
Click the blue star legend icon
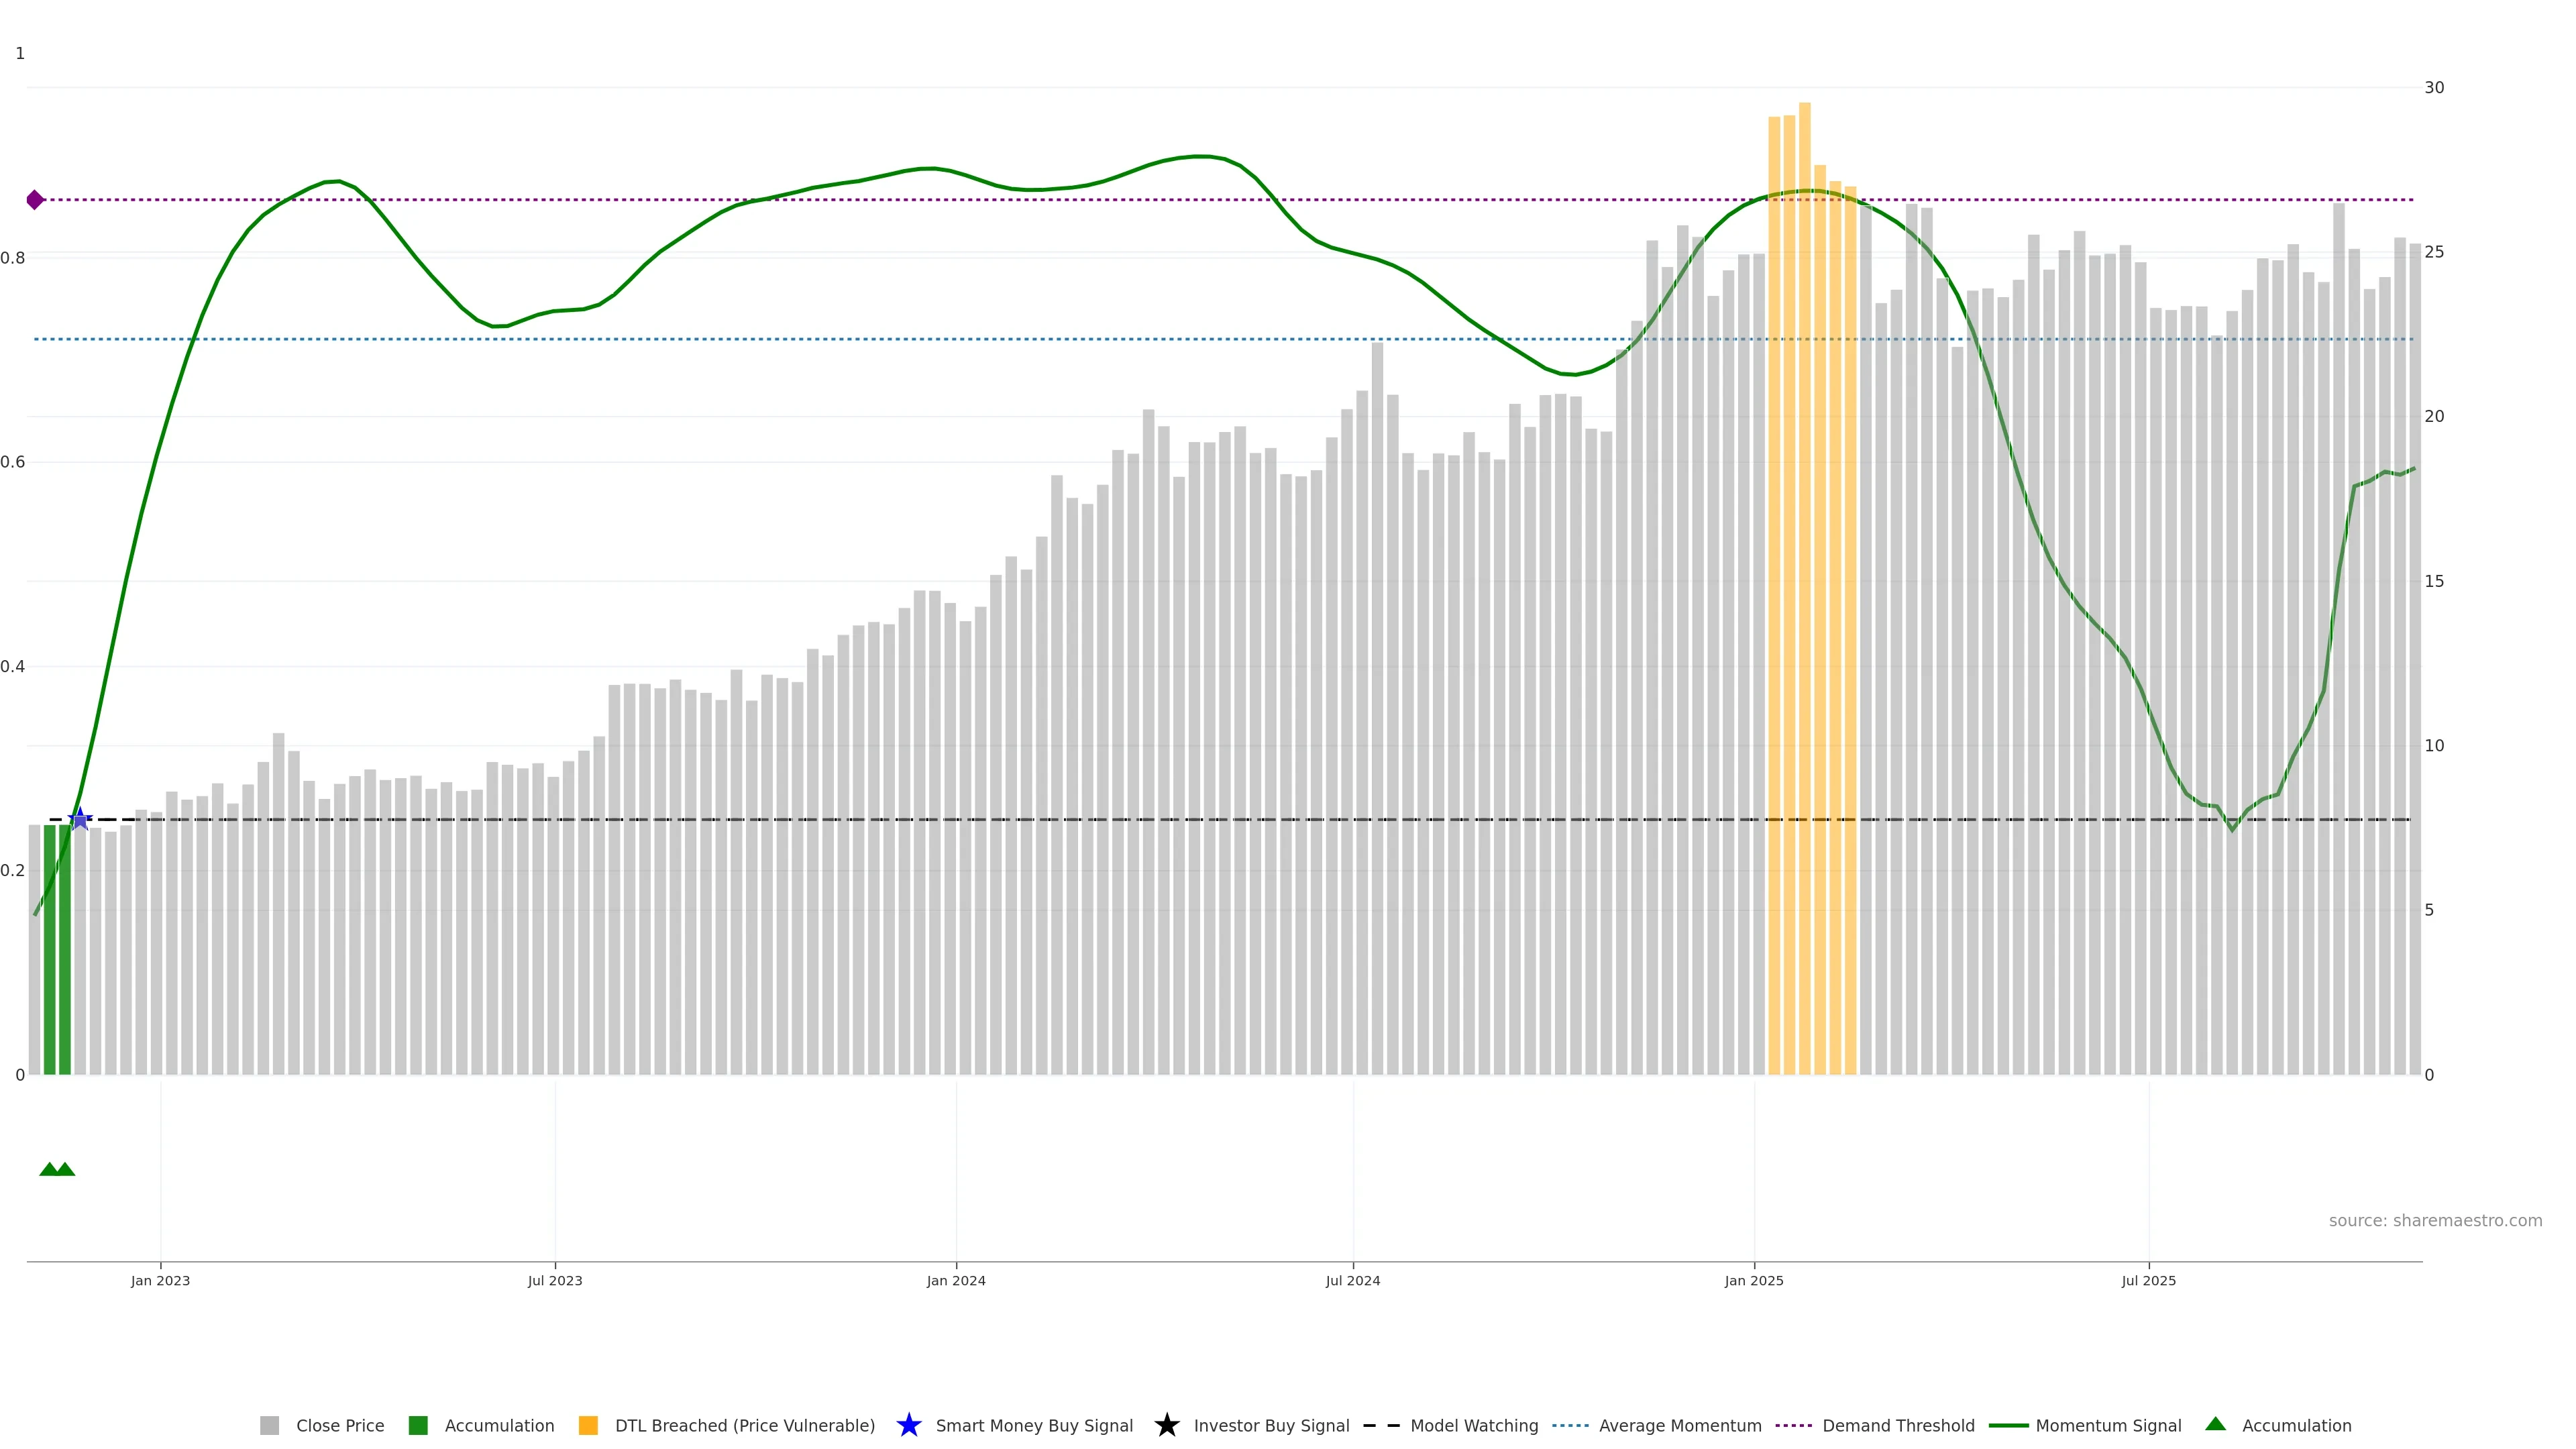point(908,1425)
